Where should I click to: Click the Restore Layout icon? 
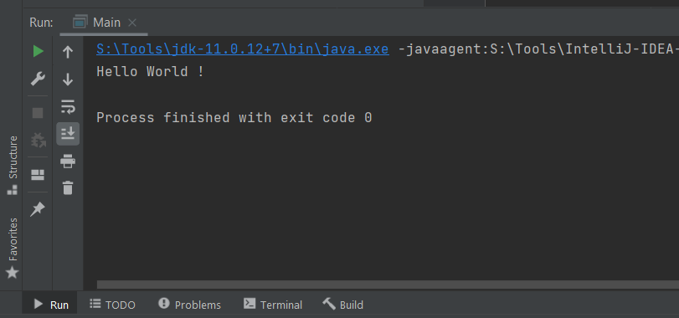coord(38,175)
